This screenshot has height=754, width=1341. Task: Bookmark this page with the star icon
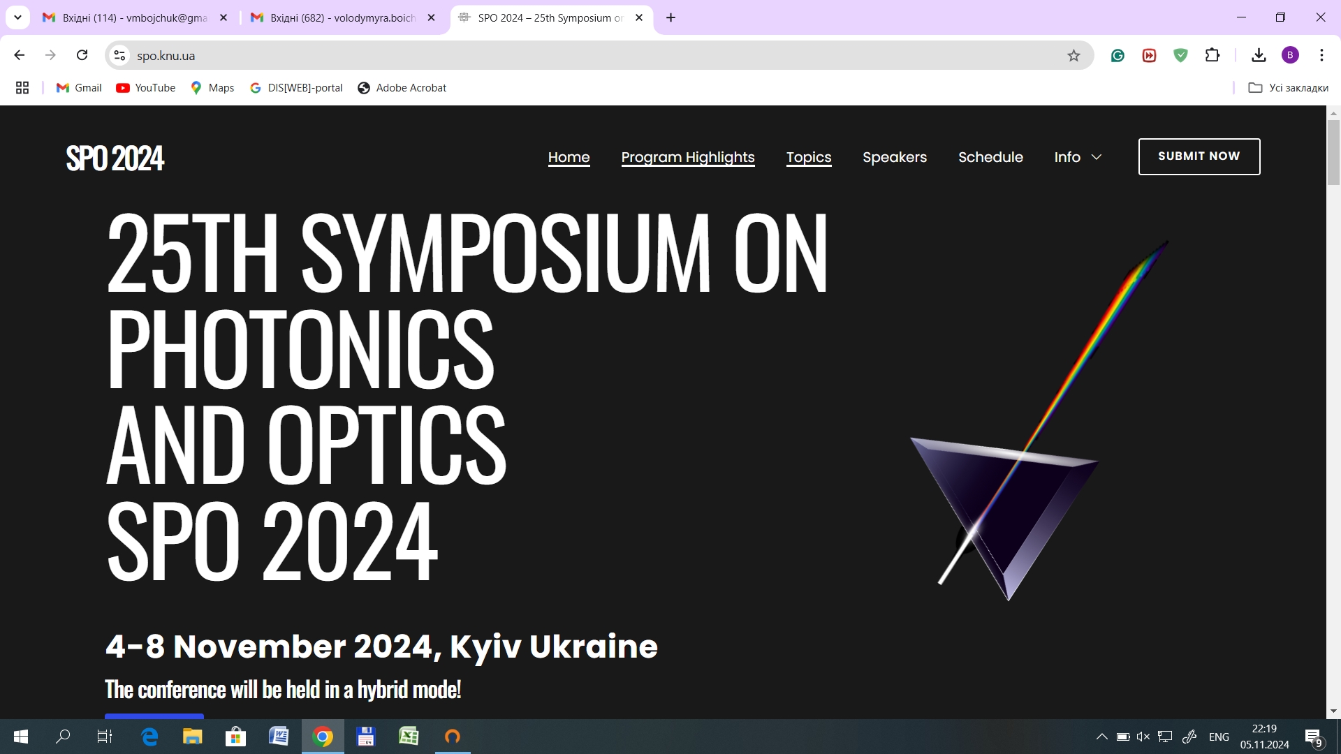1073,56
